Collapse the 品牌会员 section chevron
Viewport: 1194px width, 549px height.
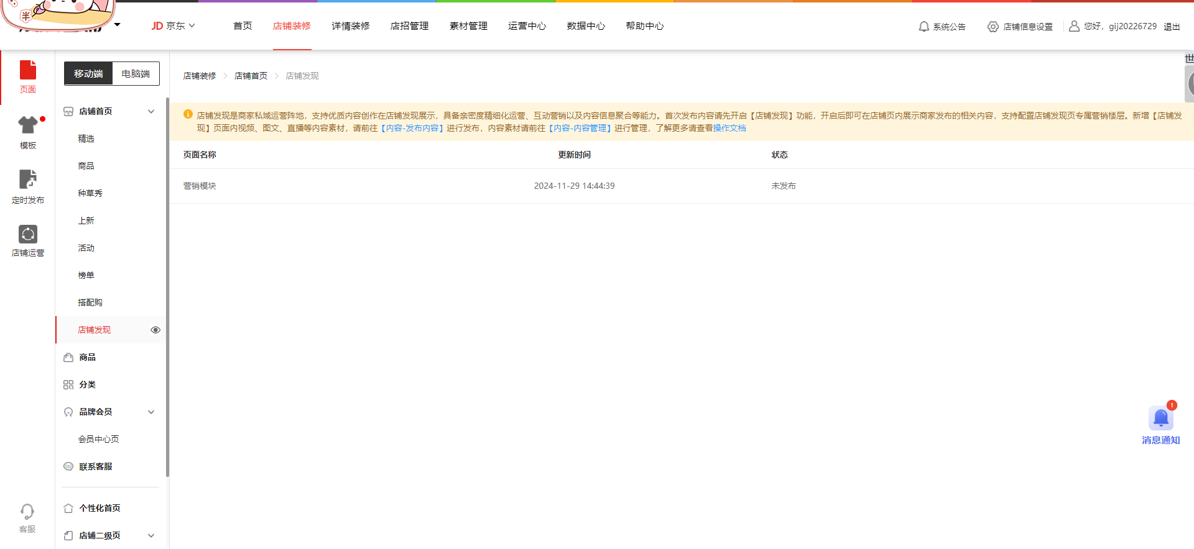coord(151,412)
